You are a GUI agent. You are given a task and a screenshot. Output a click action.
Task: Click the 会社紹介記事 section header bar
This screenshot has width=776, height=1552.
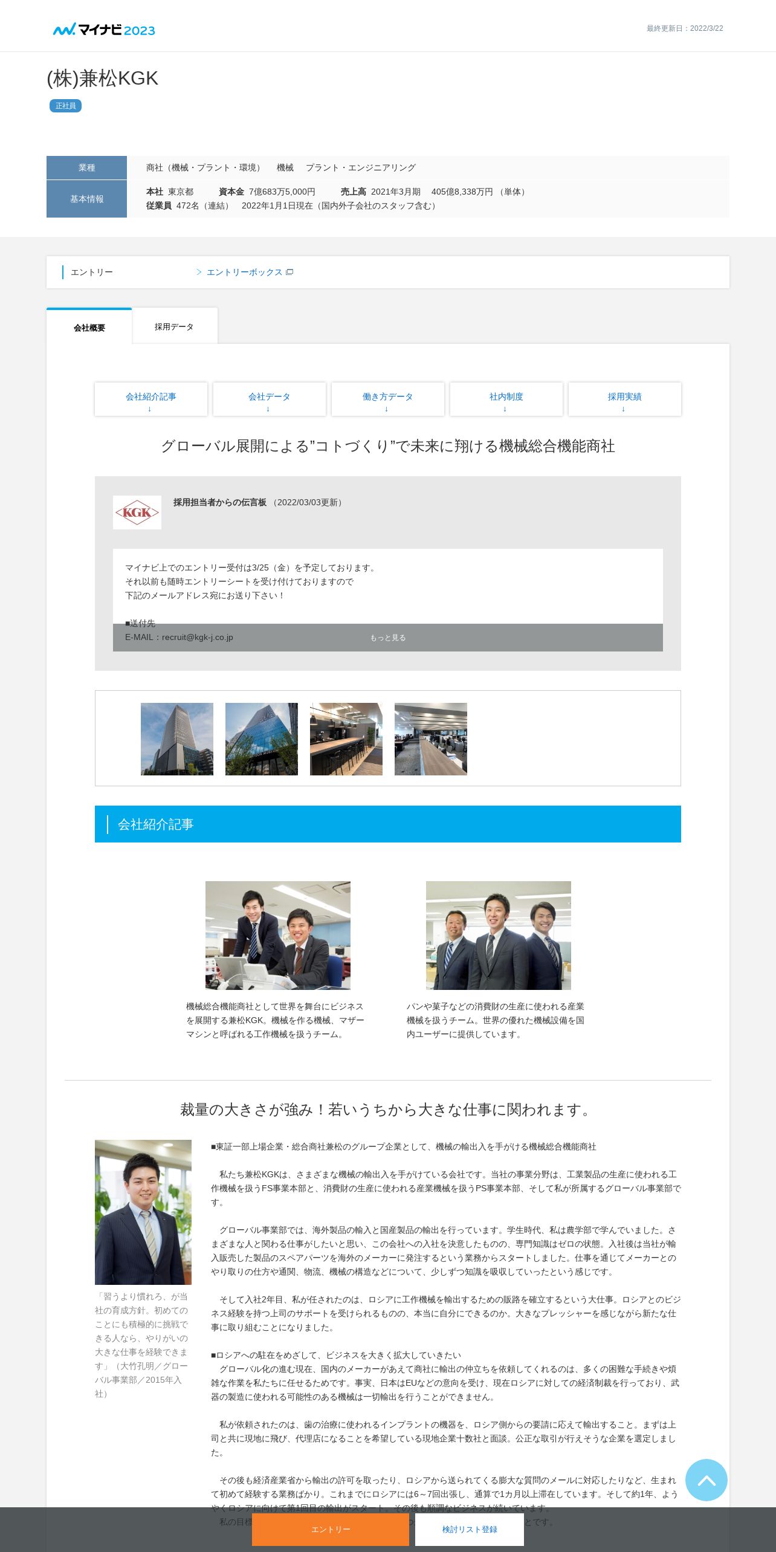tap(388, 824)
